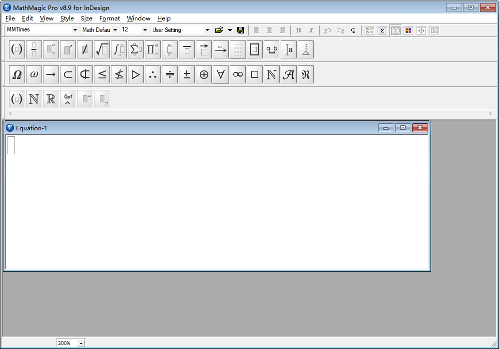
Task: Expand the Math Default style dropdown
Action: click(115, 30)
